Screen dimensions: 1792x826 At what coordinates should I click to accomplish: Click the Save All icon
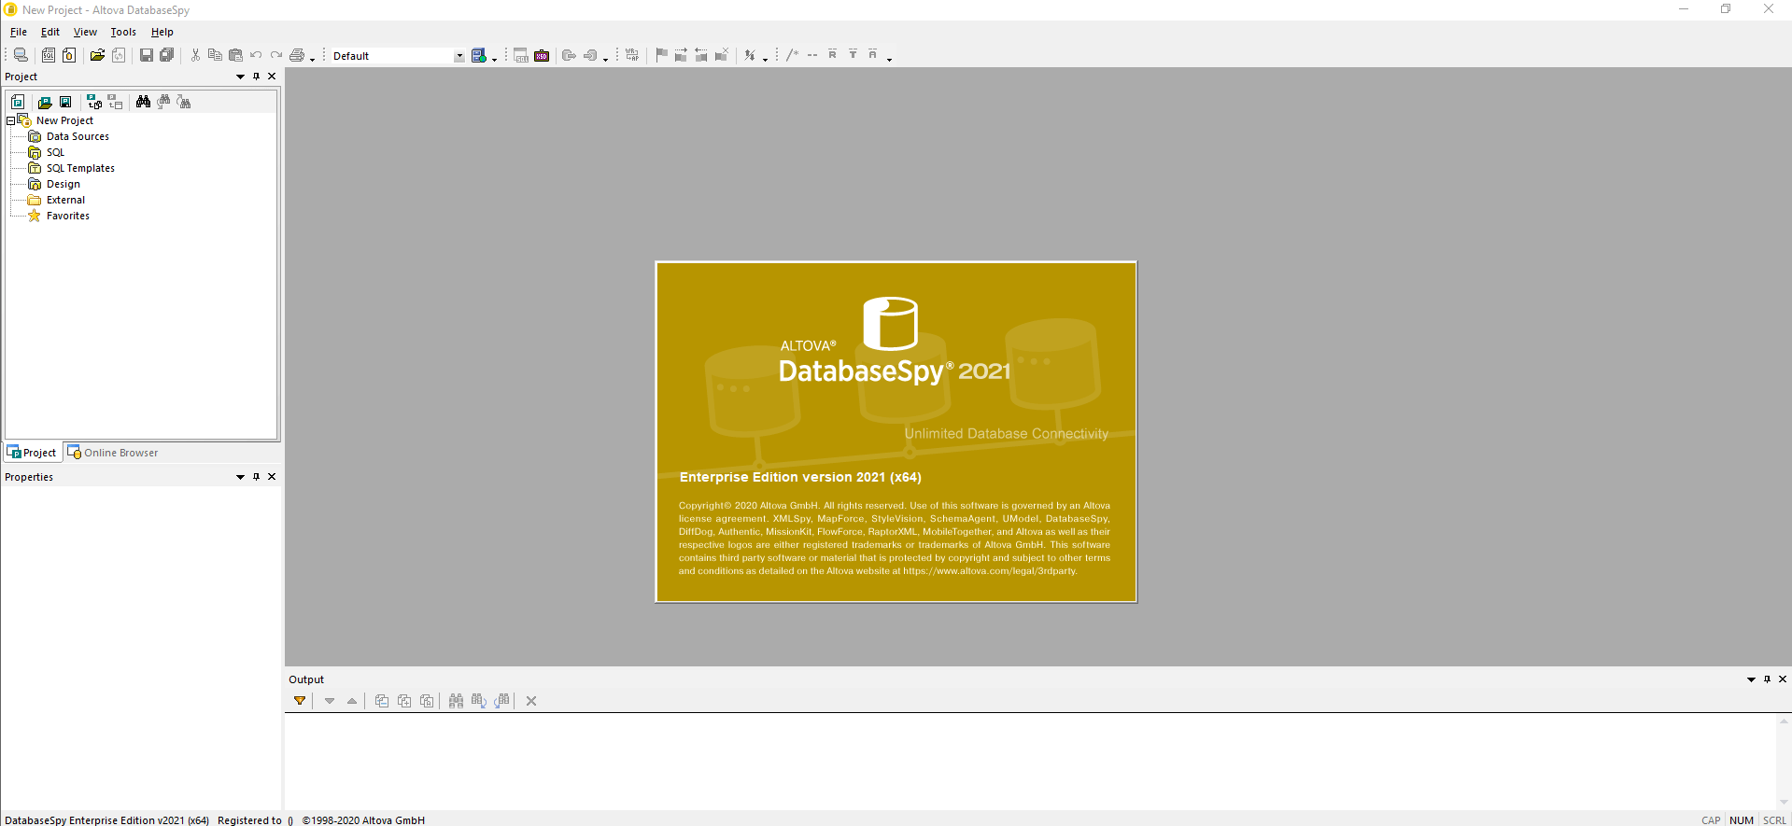[167, 55]
